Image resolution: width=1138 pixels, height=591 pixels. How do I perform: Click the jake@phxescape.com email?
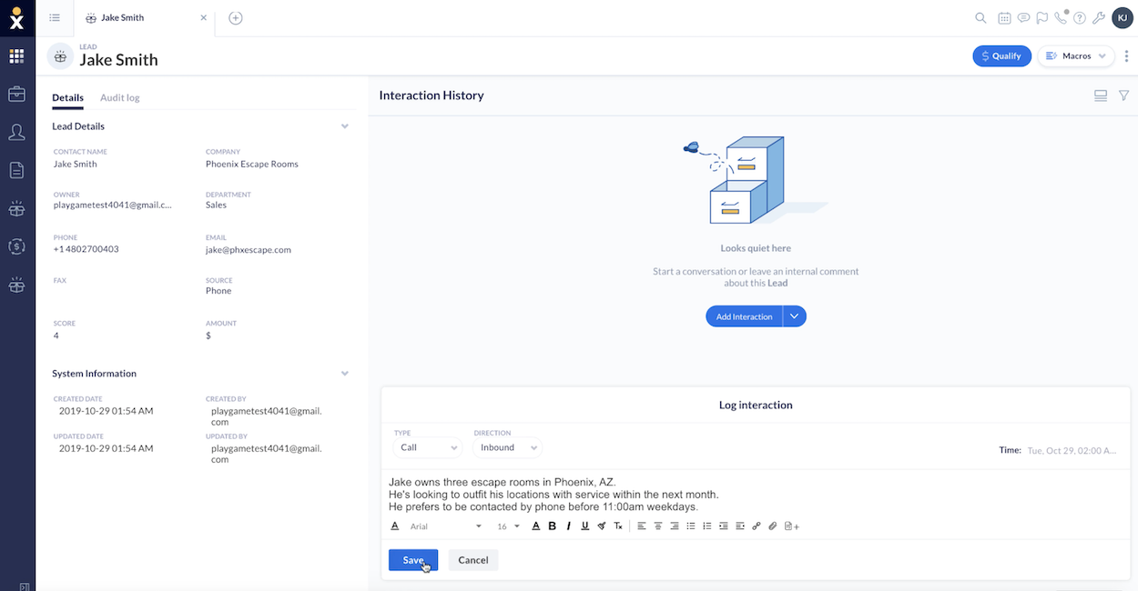[249, 249]
